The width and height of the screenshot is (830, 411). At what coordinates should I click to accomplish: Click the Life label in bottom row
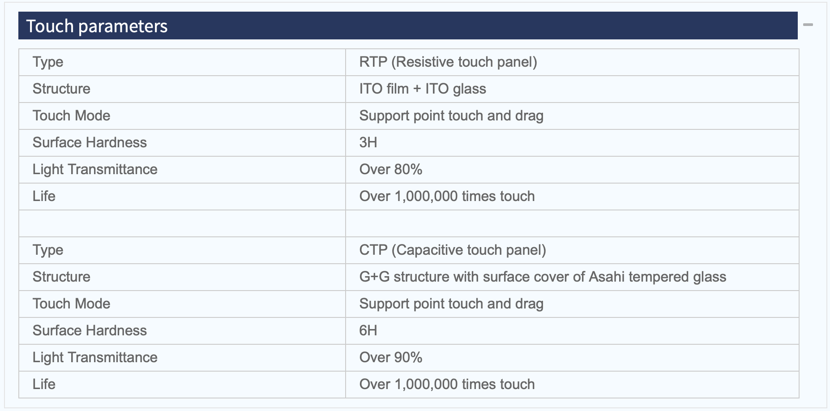click(x=44, y=384)
